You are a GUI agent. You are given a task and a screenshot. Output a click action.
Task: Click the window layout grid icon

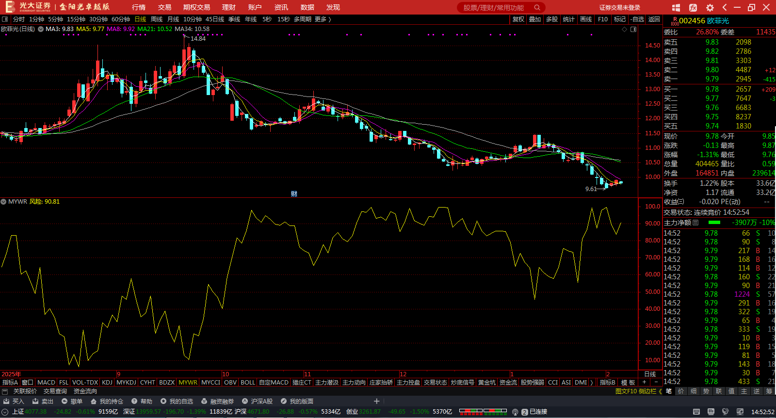(x=676, y=7)
